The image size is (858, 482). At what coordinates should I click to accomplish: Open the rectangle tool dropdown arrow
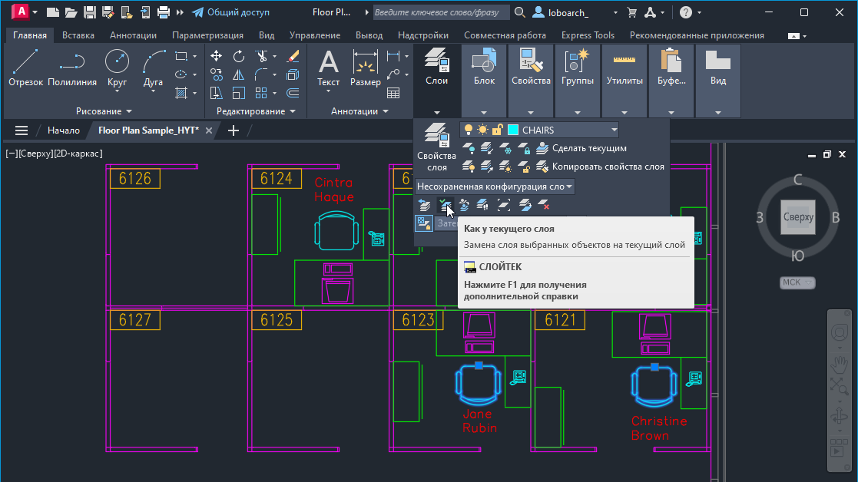tap(195, 56)
